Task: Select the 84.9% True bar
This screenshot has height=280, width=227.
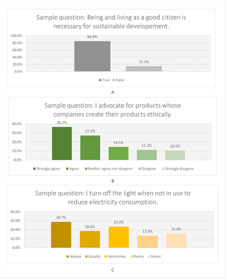Action: [x=92, y=56]
